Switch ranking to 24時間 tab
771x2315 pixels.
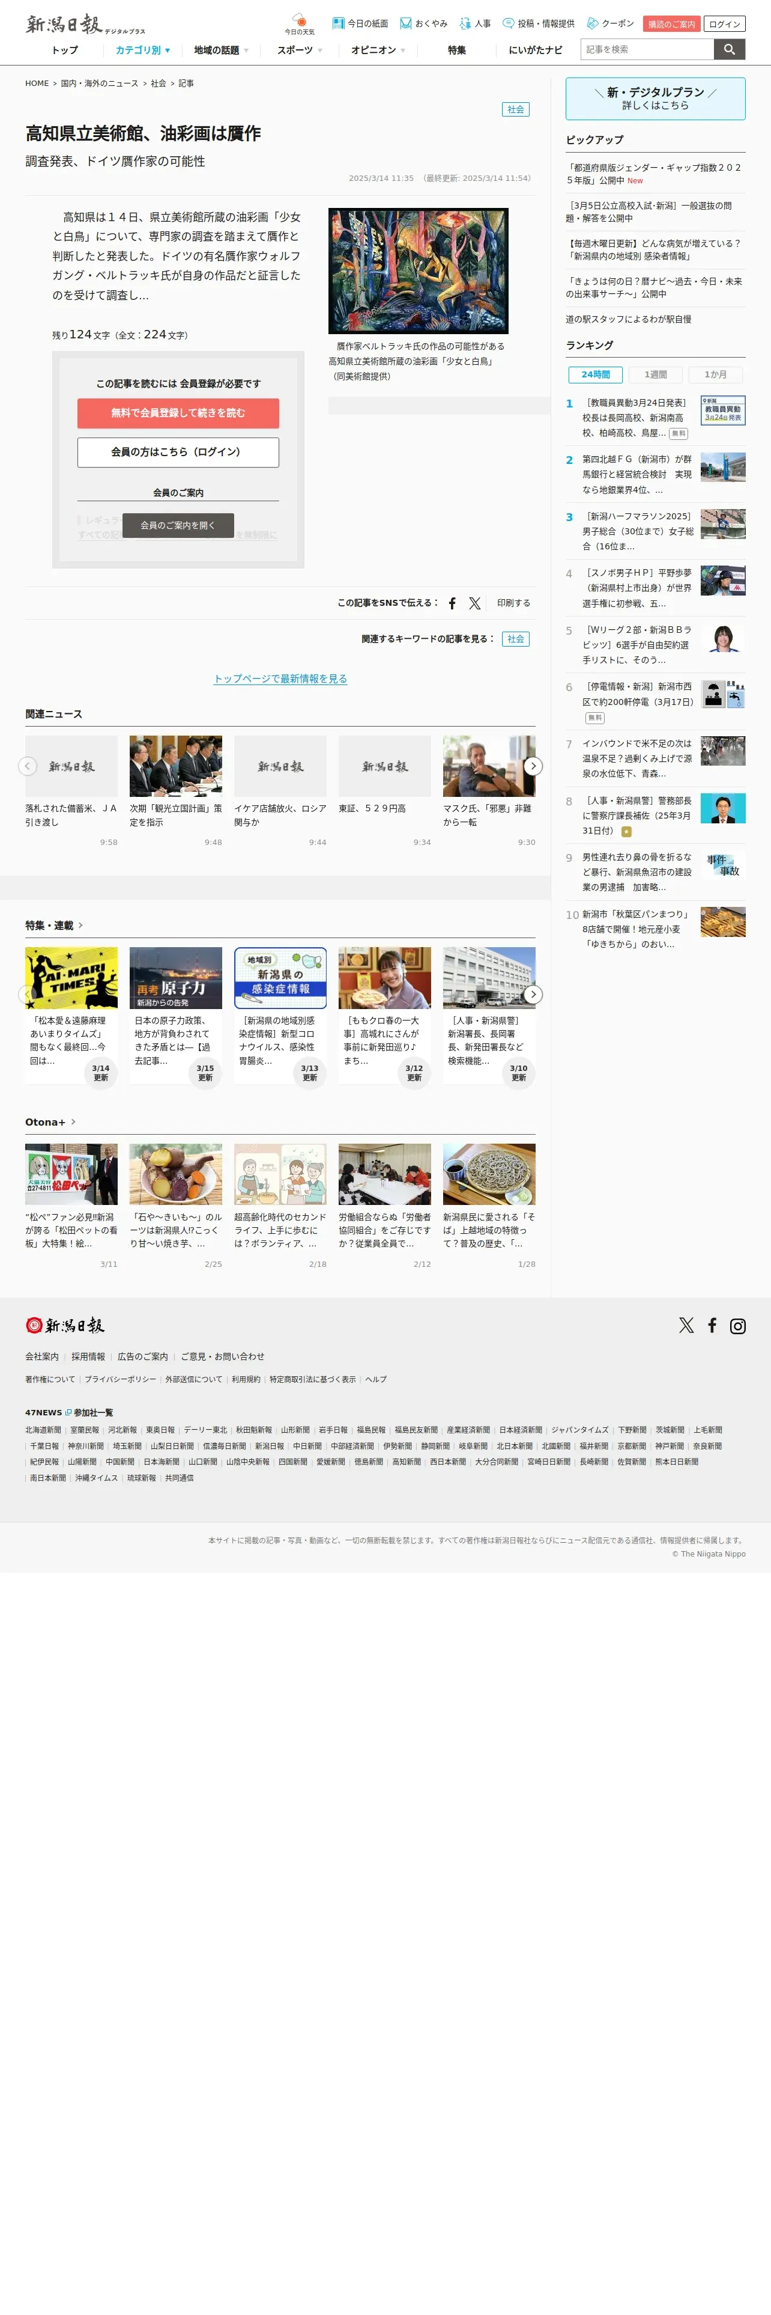[595, 375]
